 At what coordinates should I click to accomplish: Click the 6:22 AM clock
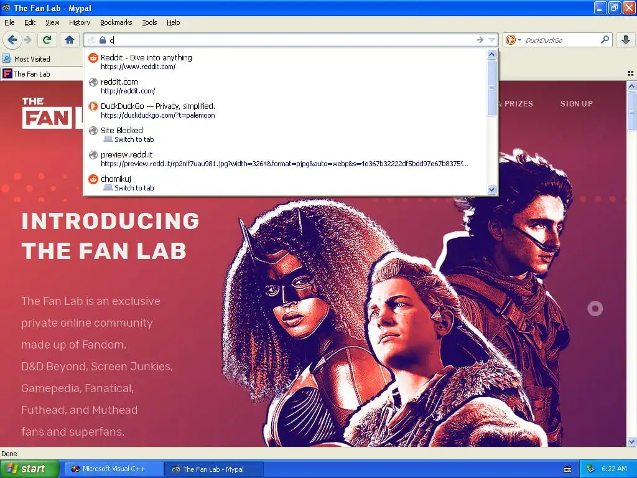click(614, 469)
